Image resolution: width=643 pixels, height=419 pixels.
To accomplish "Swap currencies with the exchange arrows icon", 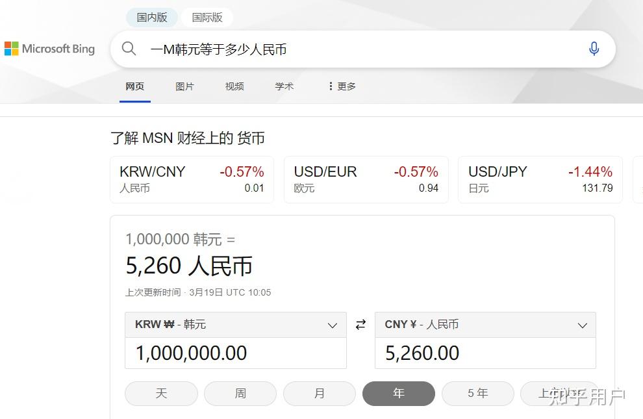I will point(360,325).
